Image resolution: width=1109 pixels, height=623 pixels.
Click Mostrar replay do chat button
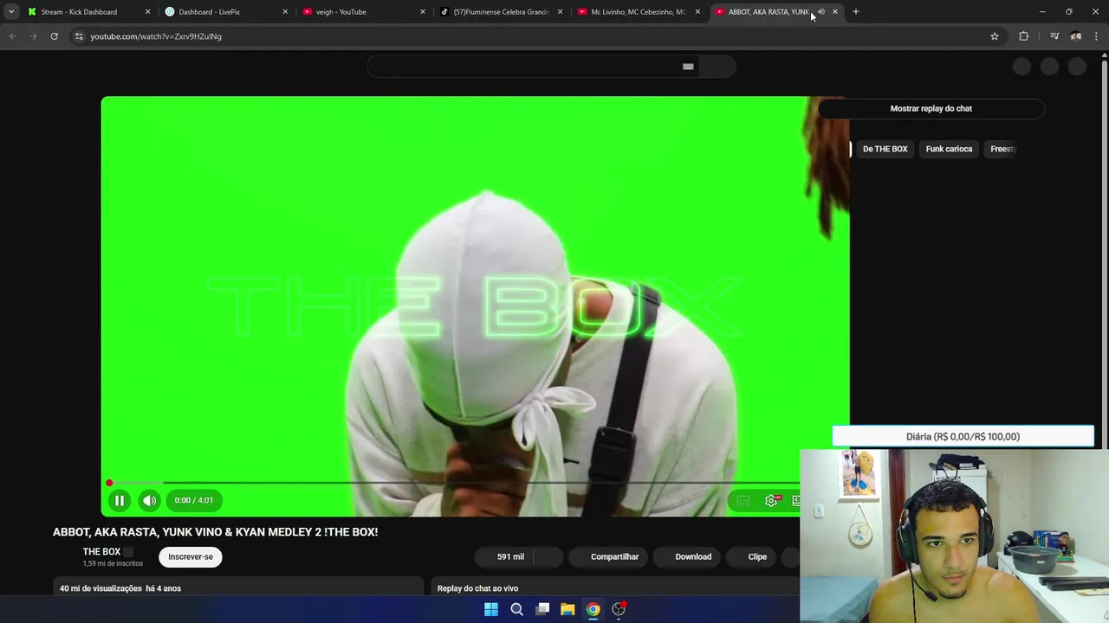(931, 108)
